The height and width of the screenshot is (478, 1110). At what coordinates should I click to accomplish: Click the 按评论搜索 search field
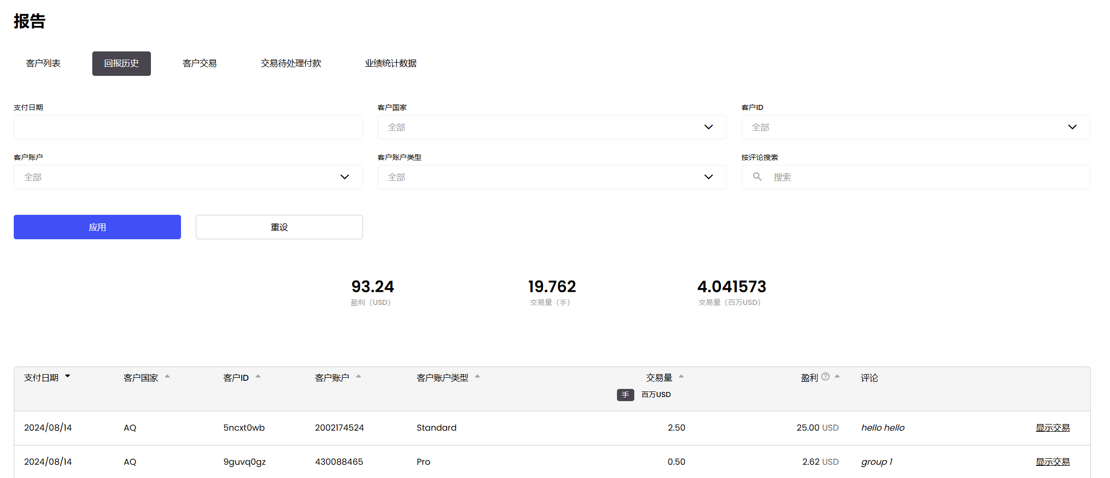(916, 177)
